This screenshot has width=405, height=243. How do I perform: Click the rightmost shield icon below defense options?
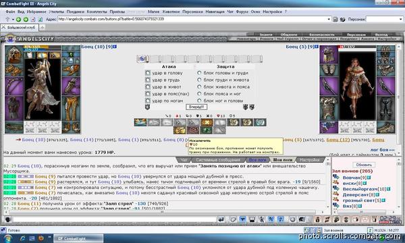tap(252, 107)
